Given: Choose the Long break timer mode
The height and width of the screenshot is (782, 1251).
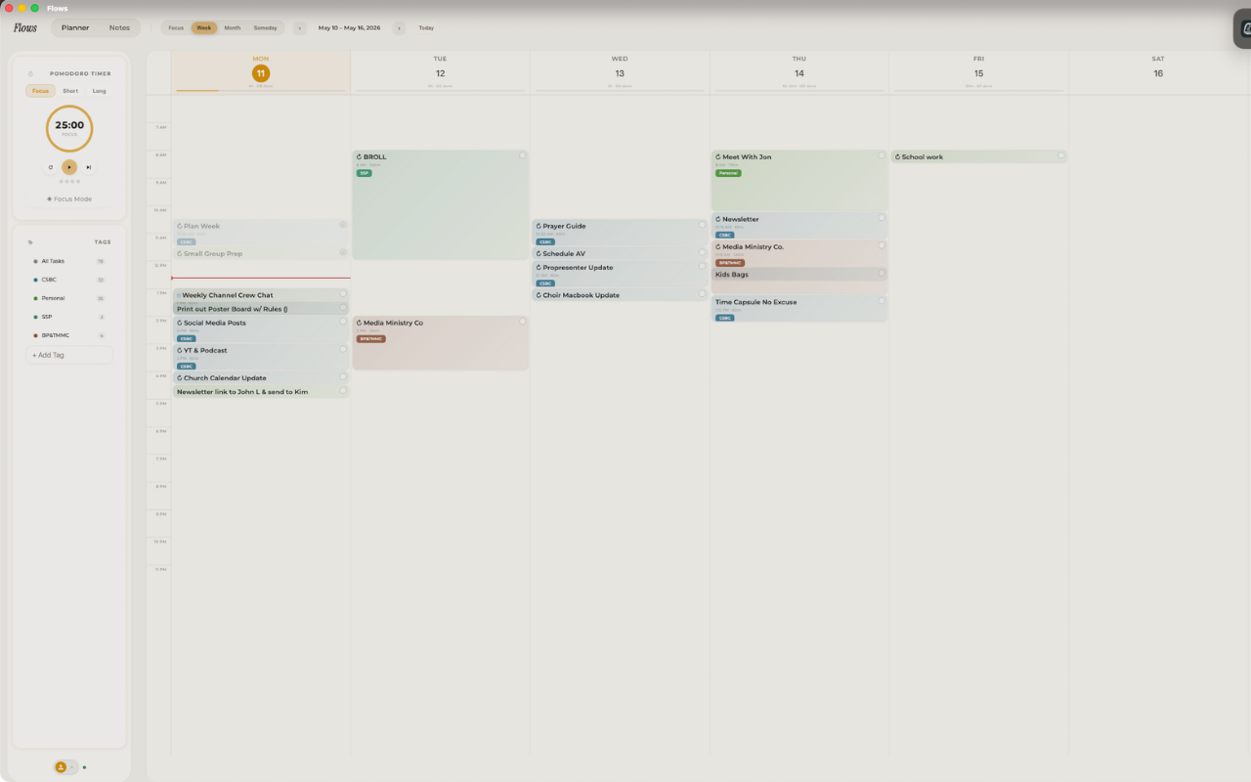Looking at the screenshot, I should [100, 91].
